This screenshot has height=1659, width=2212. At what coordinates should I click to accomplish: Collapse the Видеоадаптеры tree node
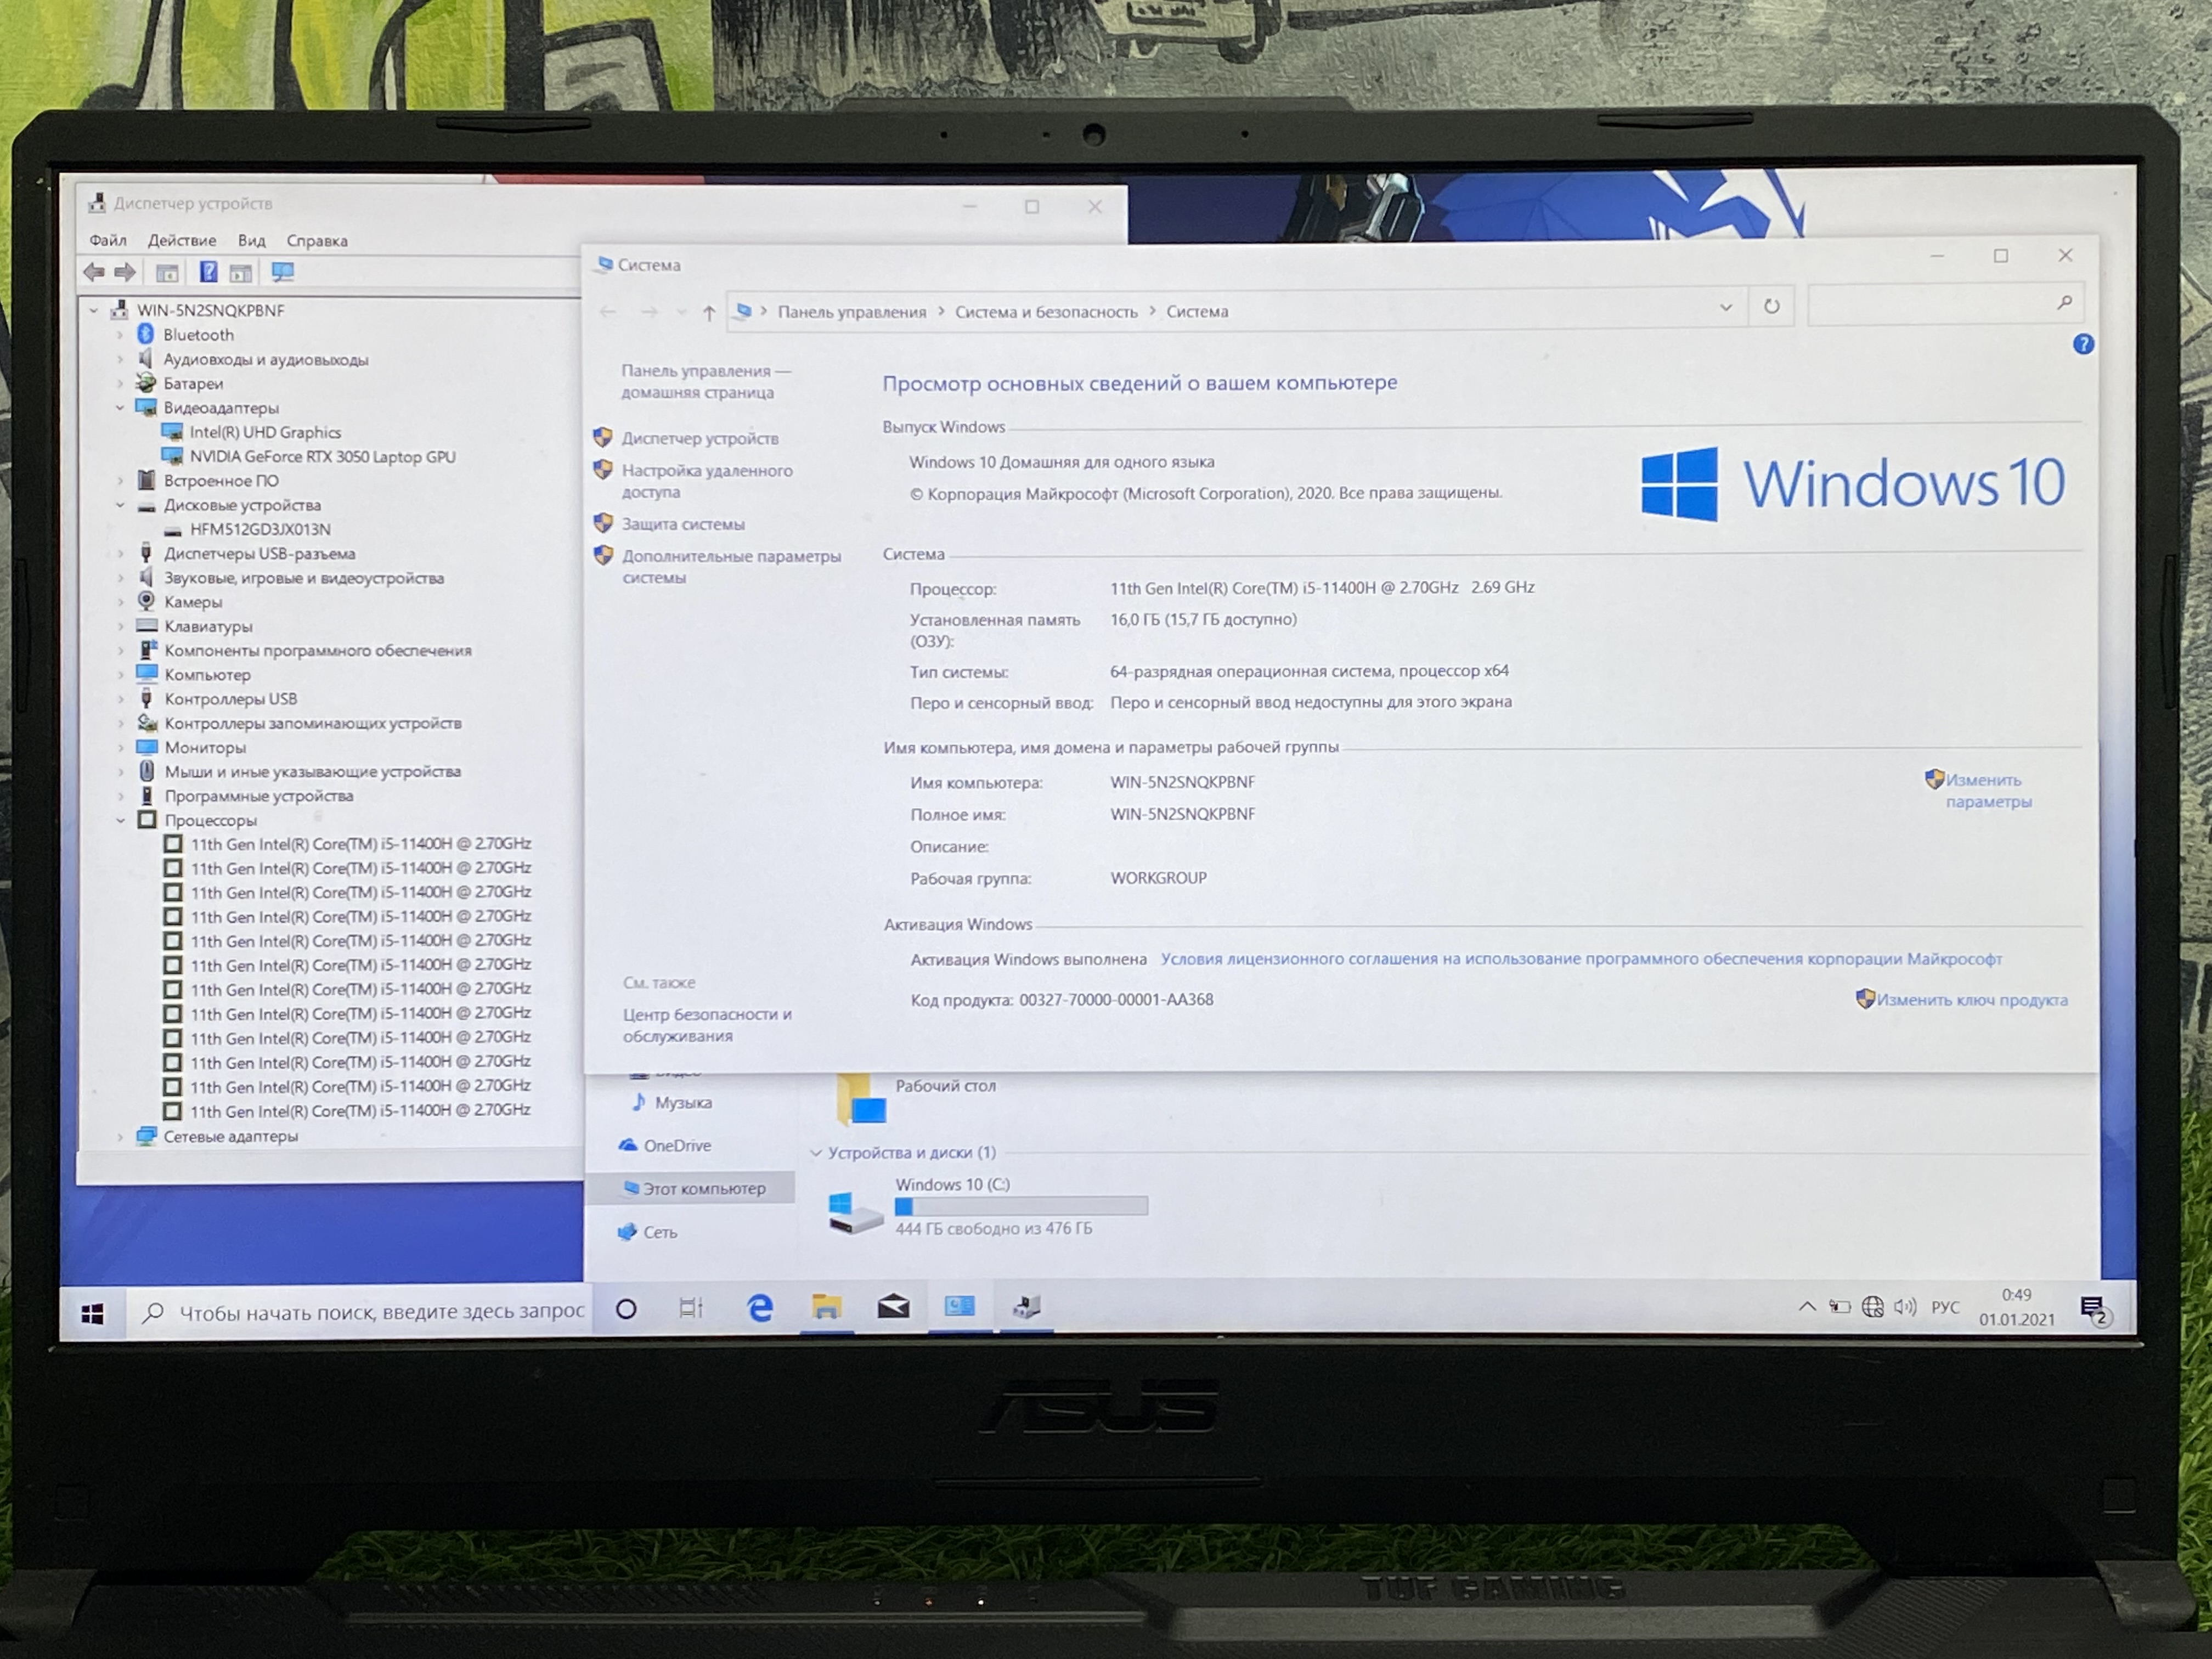120,408
